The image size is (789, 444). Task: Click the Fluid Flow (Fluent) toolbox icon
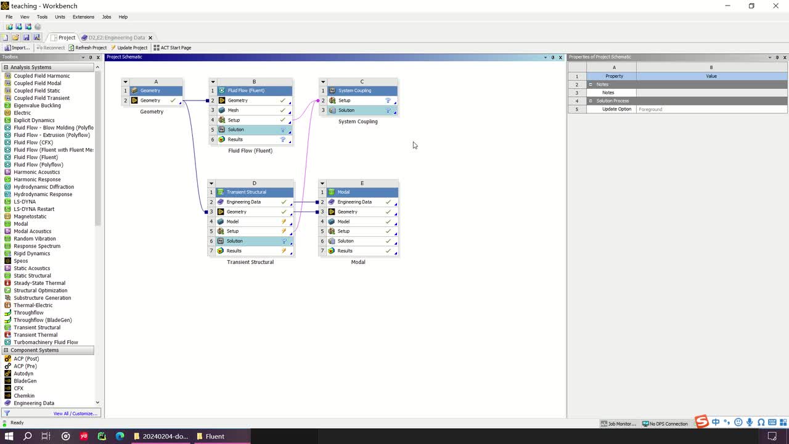7,157
